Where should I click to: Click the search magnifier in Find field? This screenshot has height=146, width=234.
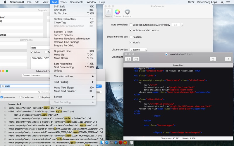tap(3, 86)
